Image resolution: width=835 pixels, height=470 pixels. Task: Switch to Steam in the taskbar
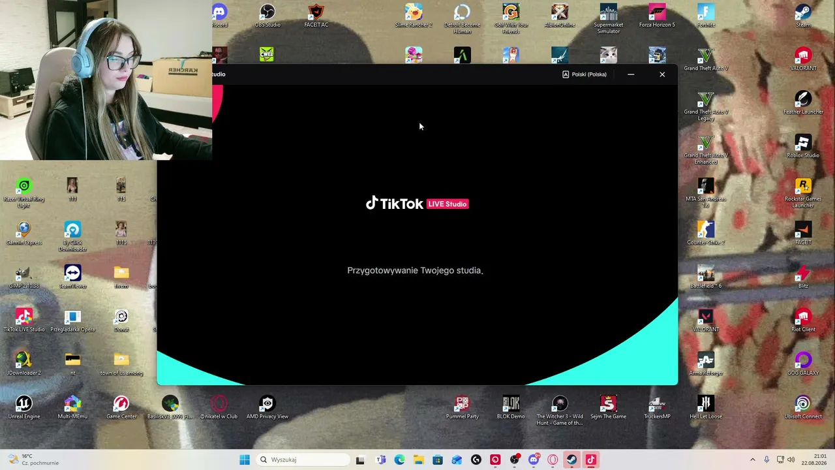coord(571,460)
